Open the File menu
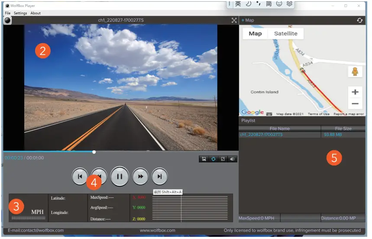The width and height of the screenshot is (372, 239). (8, 13)
